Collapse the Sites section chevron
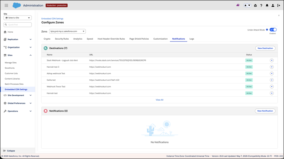The width and height of the screenshot is (284, 159). (x=30, y=55)
